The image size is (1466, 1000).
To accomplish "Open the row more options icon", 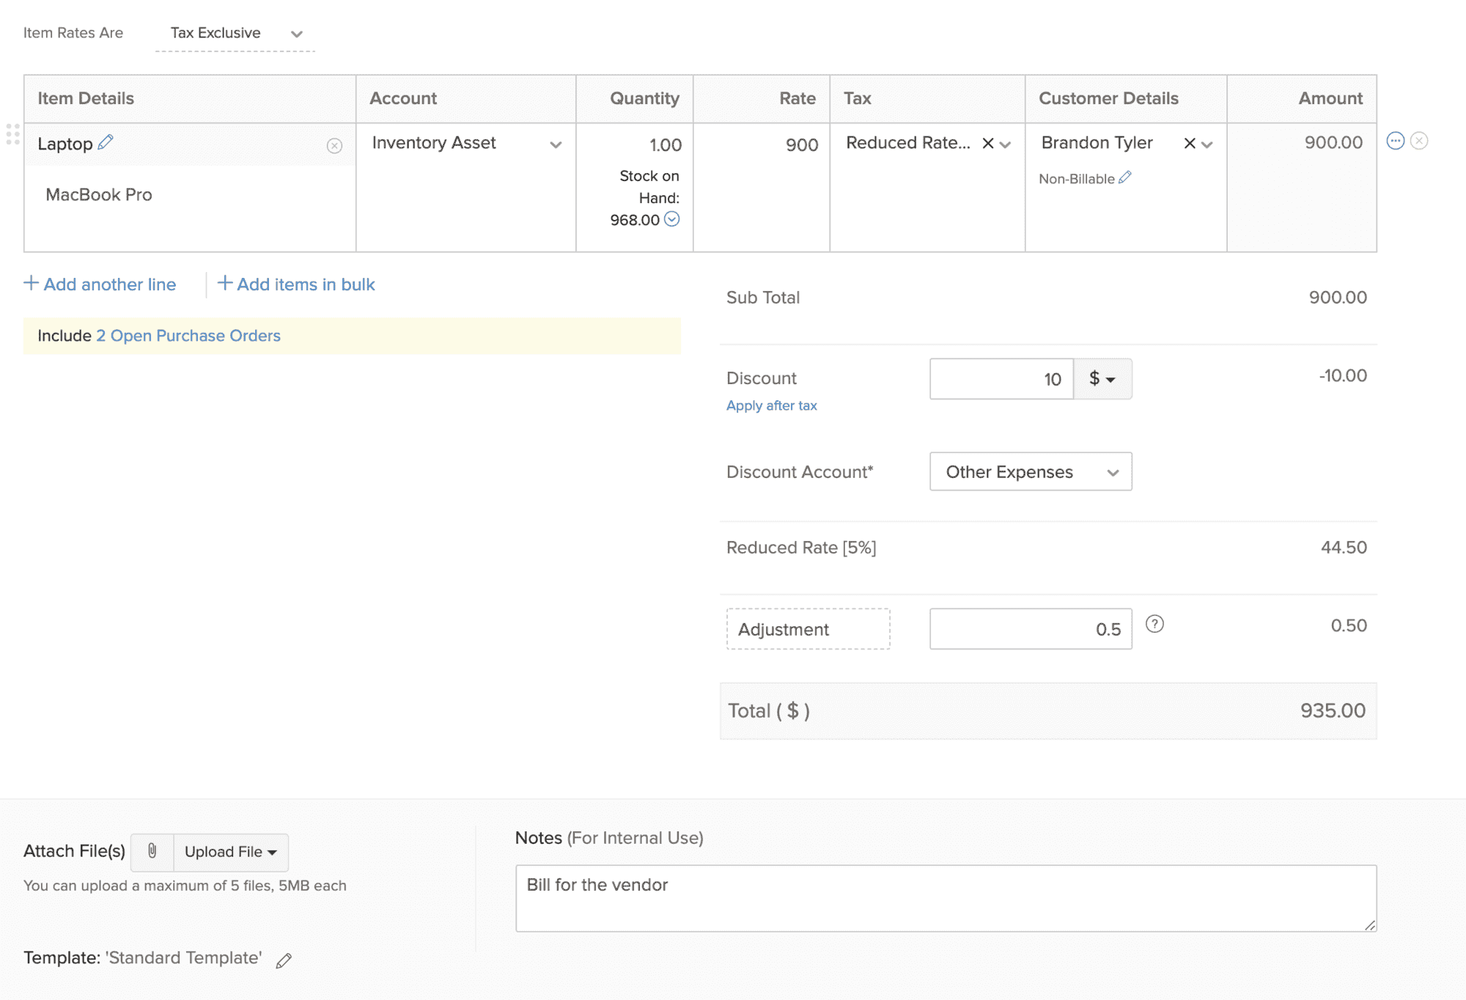I will (x=1395, y=141).
